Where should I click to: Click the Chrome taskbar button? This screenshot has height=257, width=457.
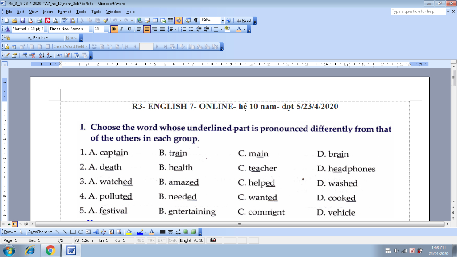[x=50, y=250]
